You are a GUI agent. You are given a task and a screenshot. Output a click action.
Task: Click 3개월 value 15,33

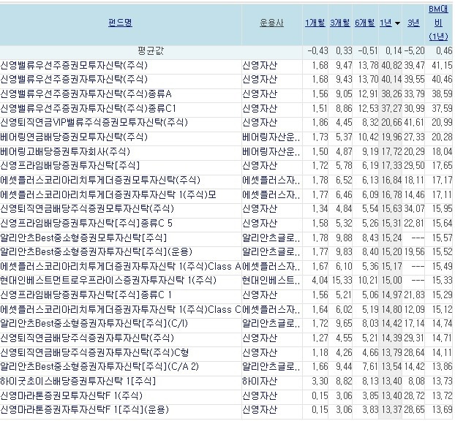342,281
